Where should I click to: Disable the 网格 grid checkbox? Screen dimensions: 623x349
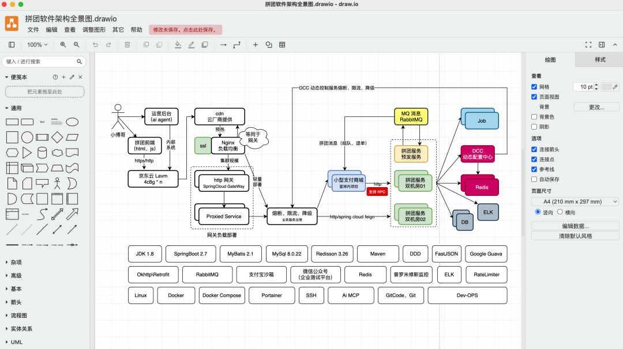(x=534, y=86)
